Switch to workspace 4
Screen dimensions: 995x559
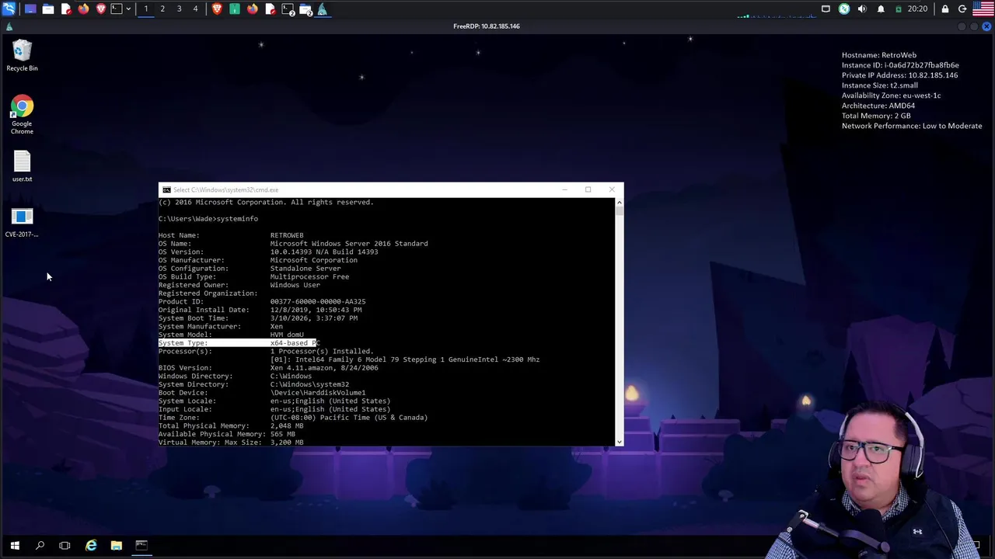[x=195, y=9]
